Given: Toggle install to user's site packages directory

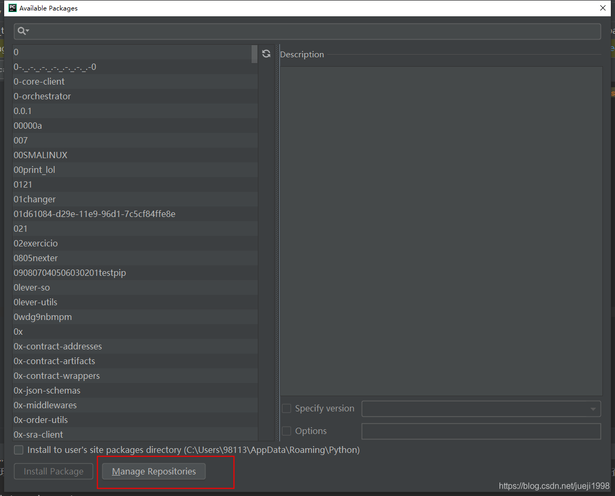Looking at the screenshot, I should [19, 450].
